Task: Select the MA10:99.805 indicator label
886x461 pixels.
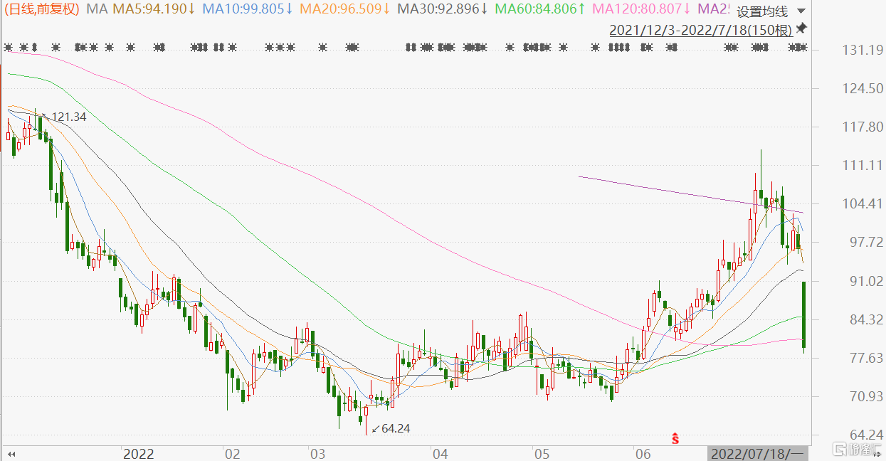Action: (248, 9)
